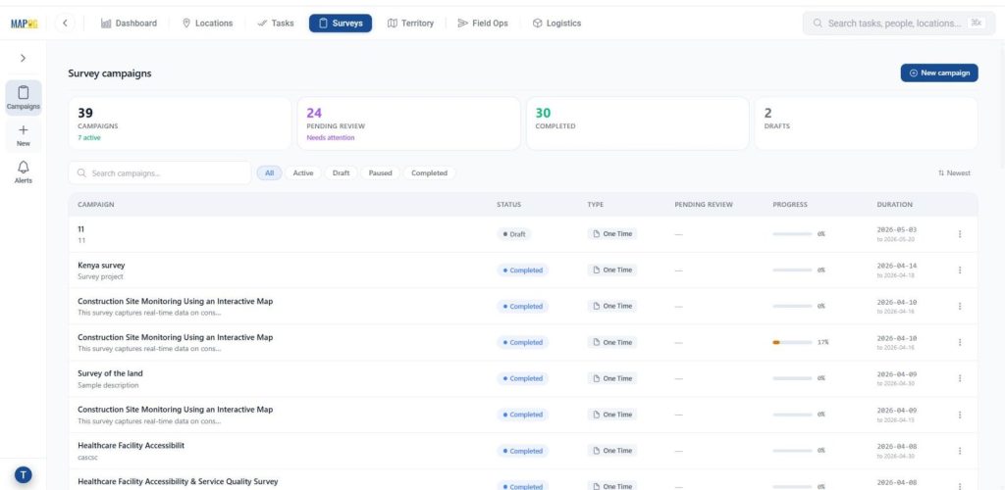Image resolution: width=1005 pixels, height=490 pixels.
Task: Switch to the Tasks tab
Action: click(276, 23)
